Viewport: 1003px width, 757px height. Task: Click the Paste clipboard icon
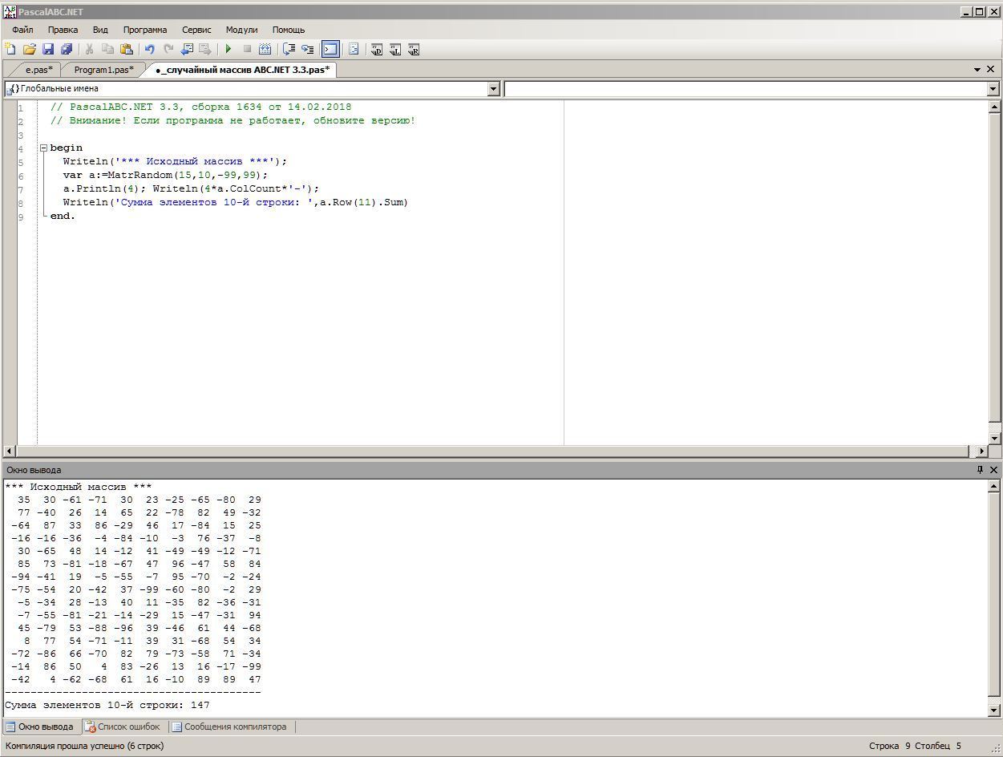(x=127, y=50)
